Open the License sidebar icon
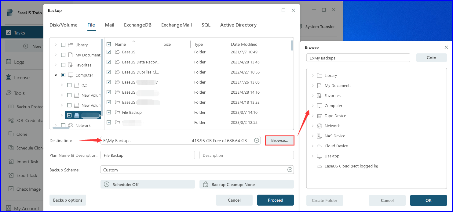Screen dimensions: 453x212 point(9,77)
